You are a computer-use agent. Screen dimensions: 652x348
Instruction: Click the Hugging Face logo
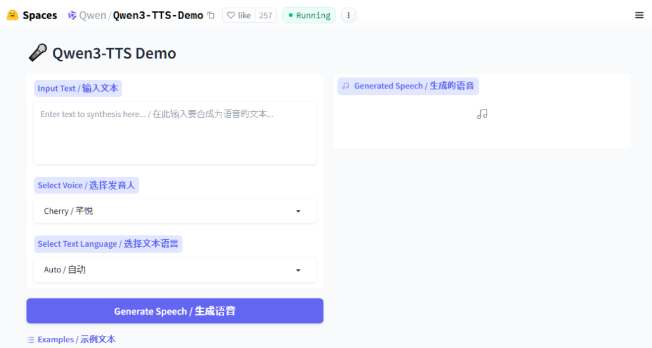click(13, 15)
